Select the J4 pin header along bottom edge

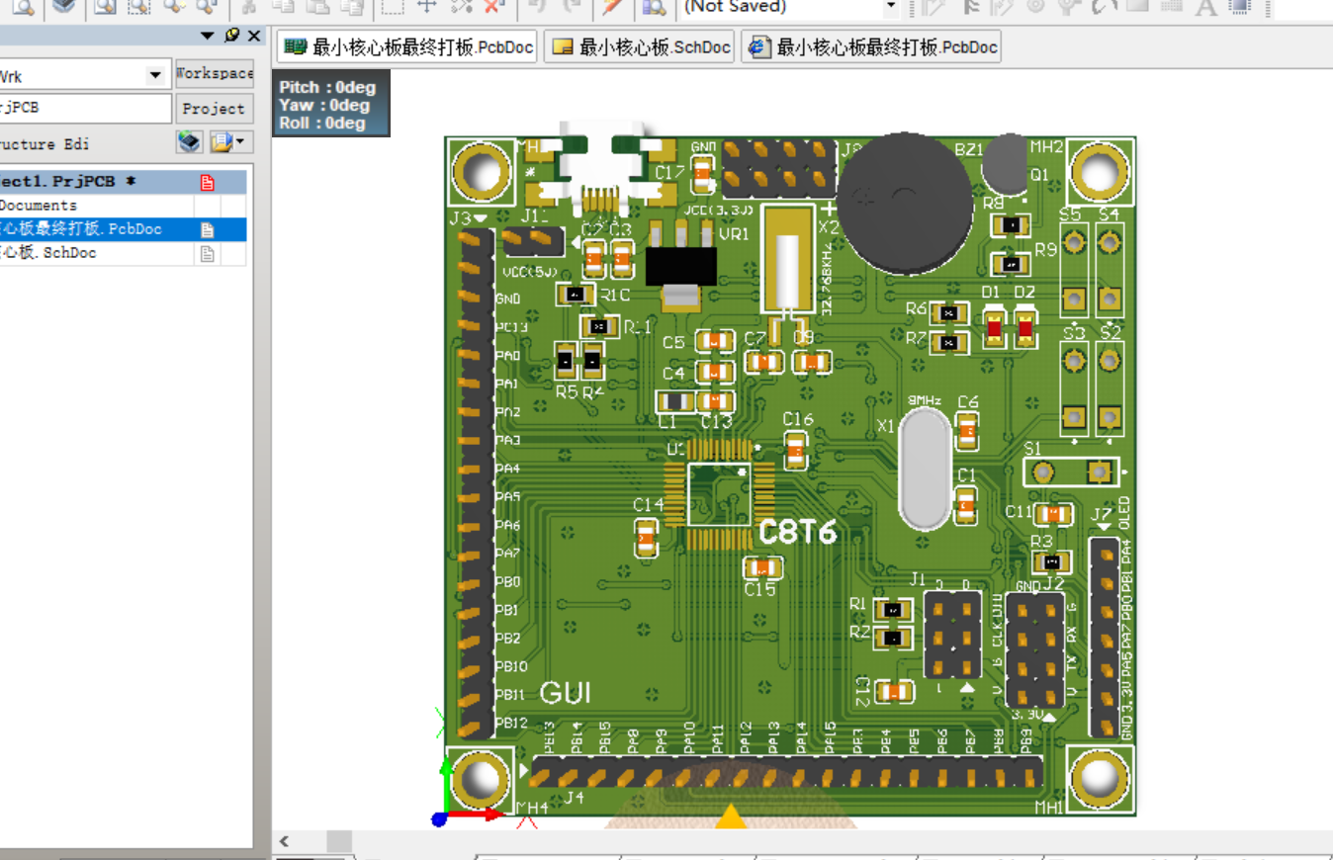coord(787,772)
